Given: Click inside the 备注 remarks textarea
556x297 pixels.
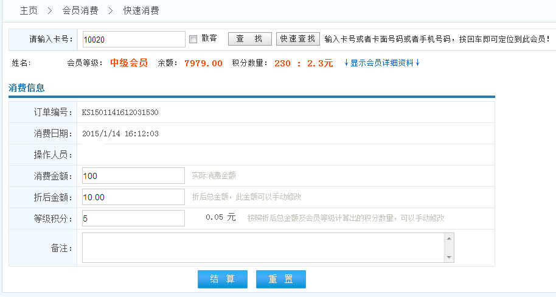Looking at the screenshot, I should [262, 248].
